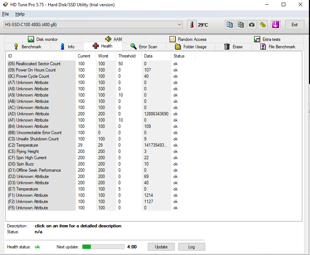The width and height of the screenshot is (310, 255).
Task: Click the Benchmark light bulb icon
Action: pos(16,46)
